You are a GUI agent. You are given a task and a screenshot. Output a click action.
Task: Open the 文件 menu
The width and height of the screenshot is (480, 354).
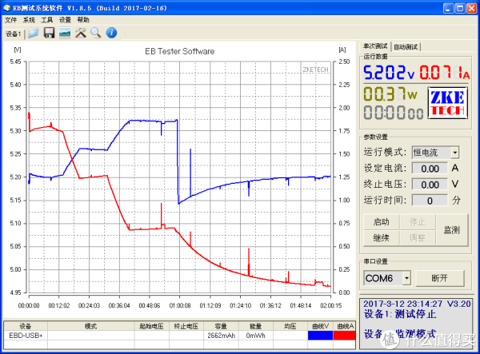click(x=11, y=20)
